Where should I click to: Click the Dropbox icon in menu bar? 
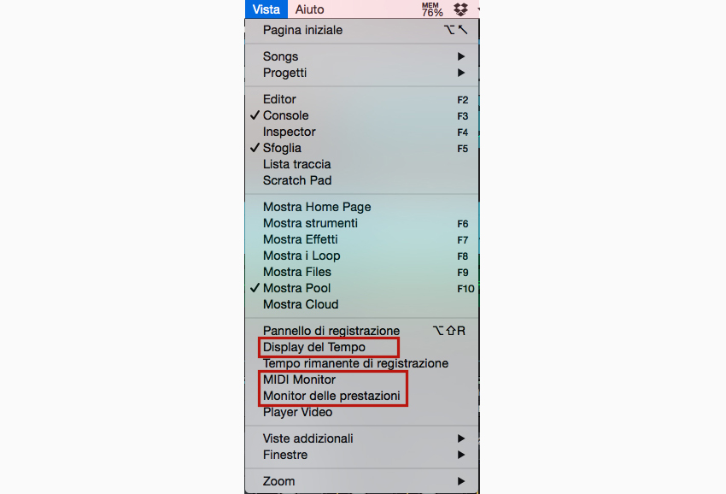click(460, 9)
